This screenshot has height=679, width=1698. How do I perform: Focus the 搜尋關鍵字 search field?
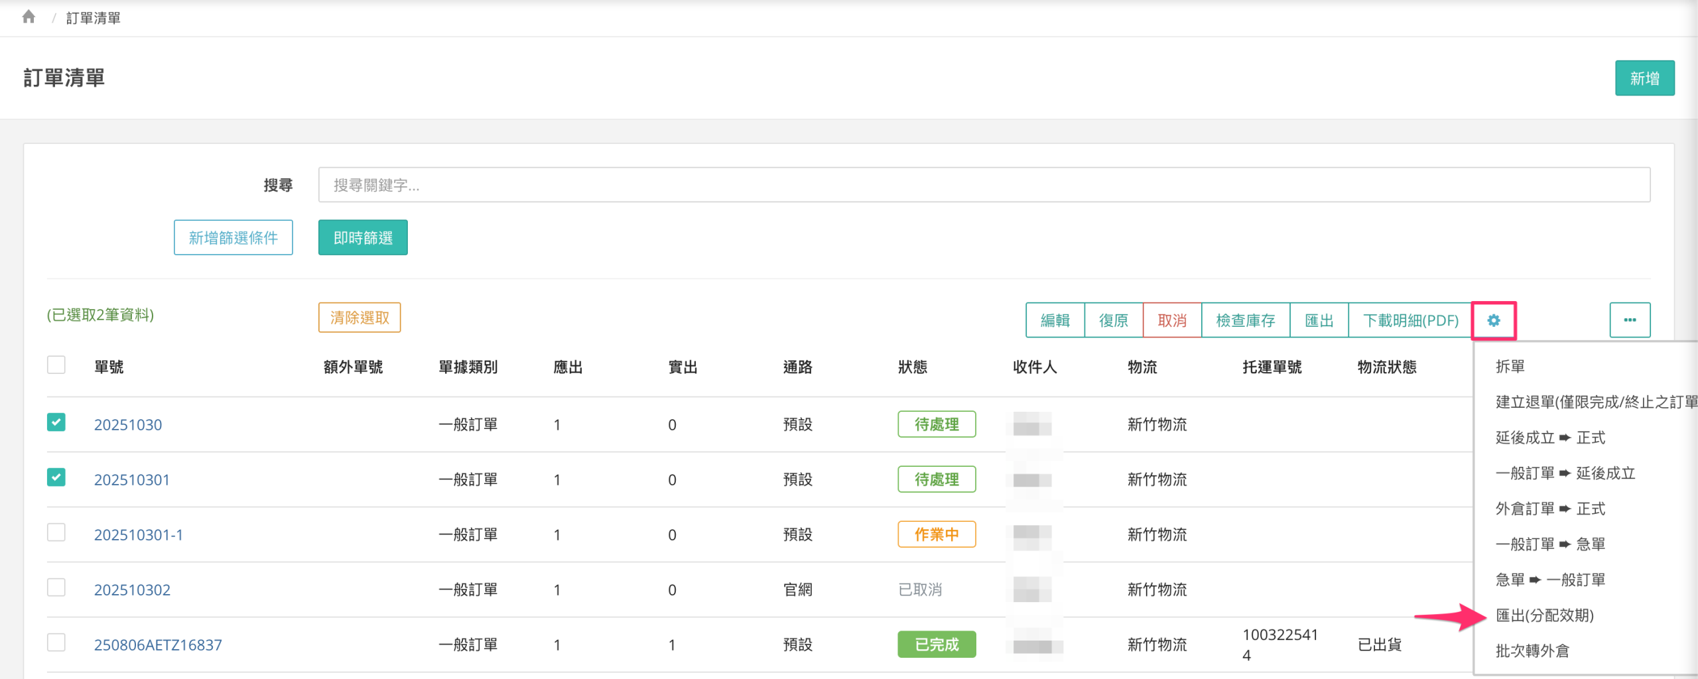(984, 185)
